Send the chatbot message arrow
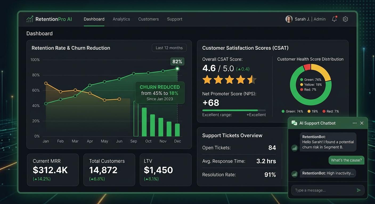Screen dimensions: 375x204 tap(358, 190)
